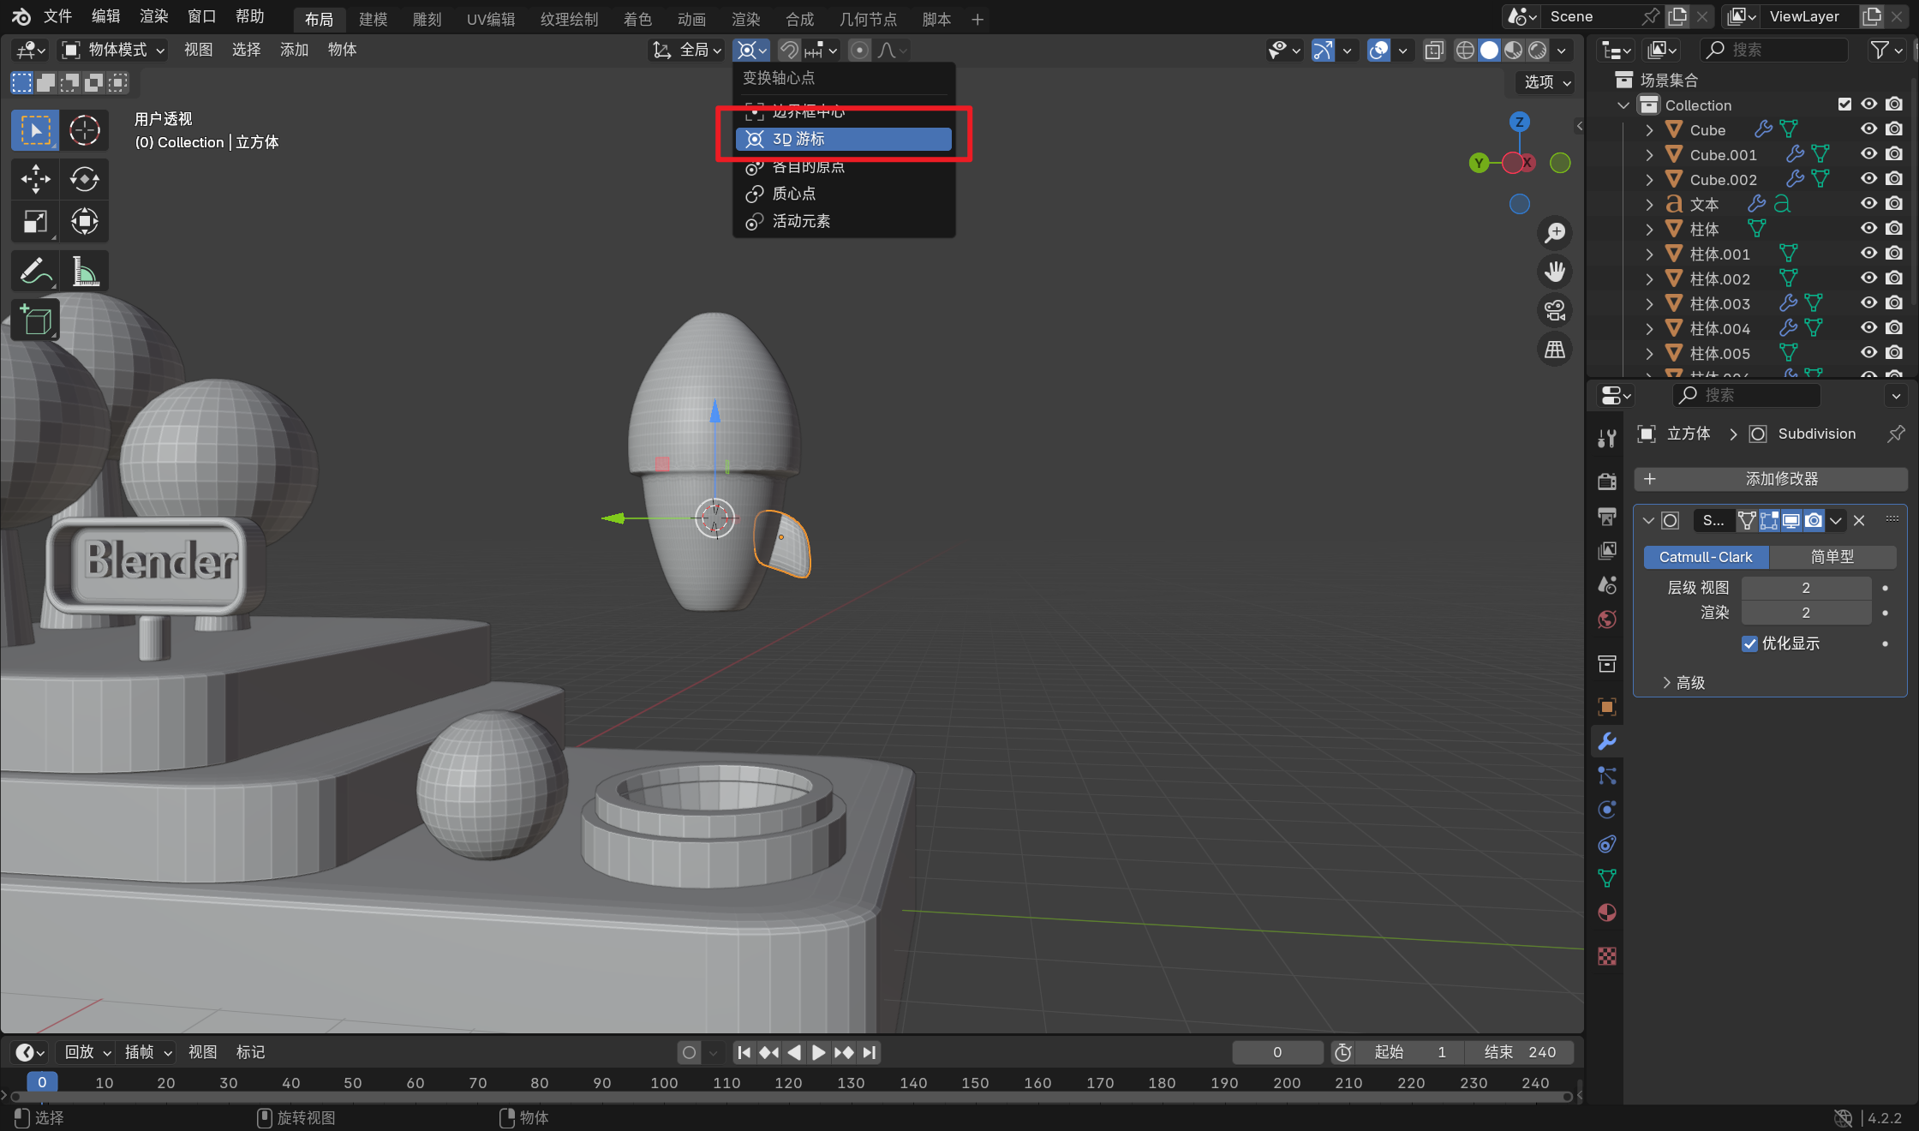
Task: Activate the Annotate pencil tool
Action: click(35, 272)
